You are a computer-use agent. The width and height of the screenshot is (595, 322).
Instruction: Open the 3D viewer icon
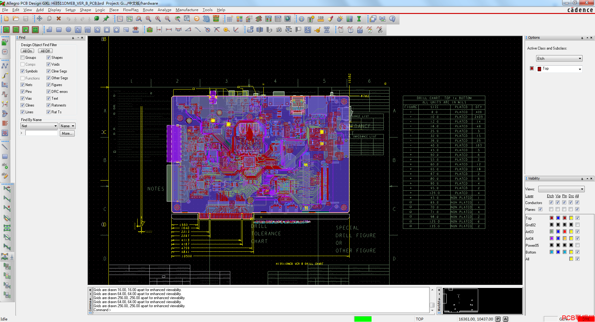(x=206, y=19)
